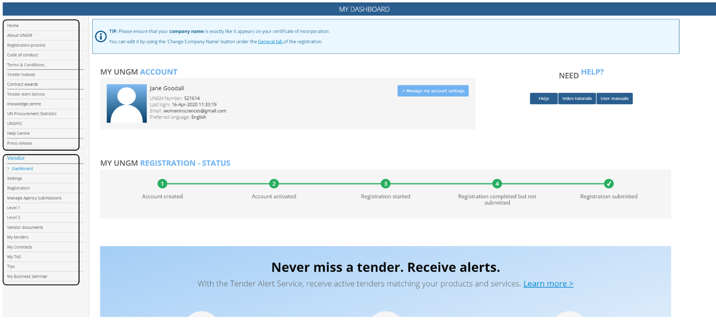Open vendor Settings
The width and height of the screenshot is (716, 326).
pos(15,178)
